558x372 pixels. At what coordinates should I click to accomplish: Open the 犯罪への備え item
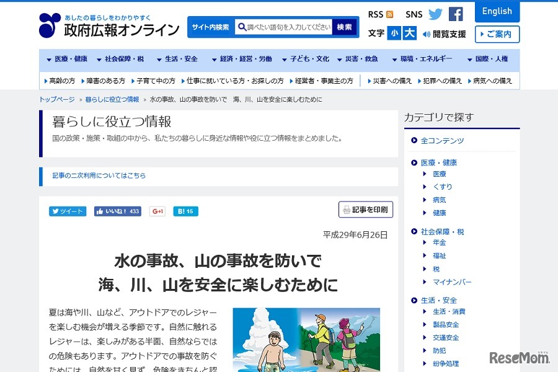point(440,81)
